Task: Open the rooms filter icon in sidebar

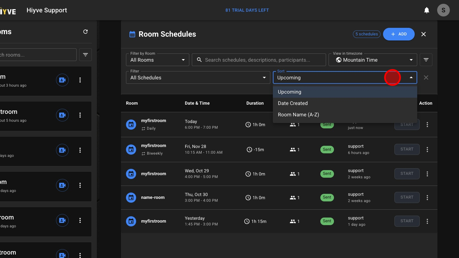Action: 85,55
